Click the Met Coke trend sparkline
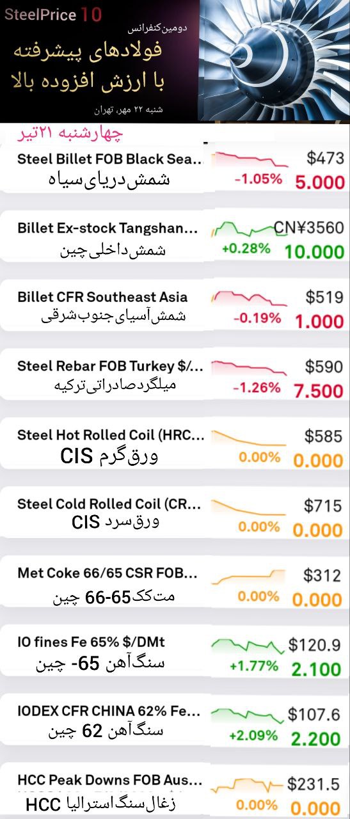Viewport: 350px width, 819px height. [250, 576]
